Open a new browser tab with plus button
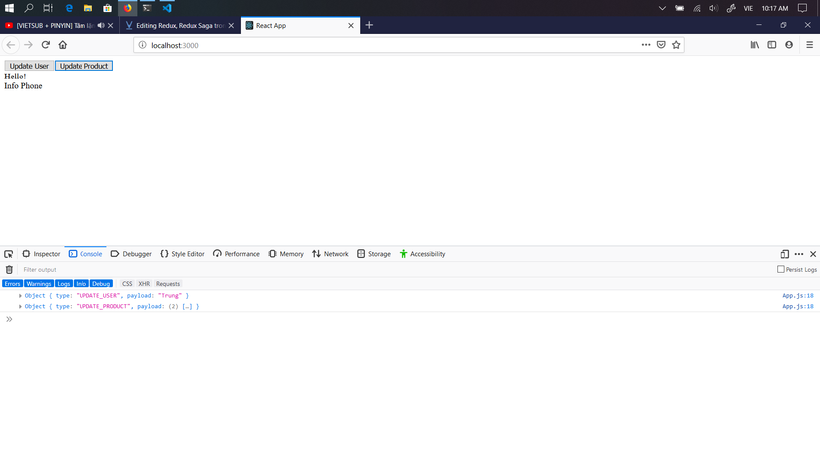 tap(369, 25)
